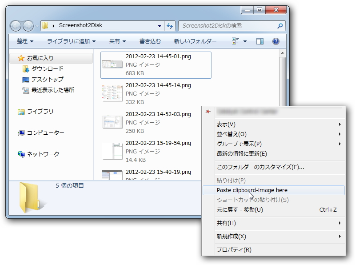Viewport: 355px width, 265px height.
Task: Open グループで表示(P) submenu
Action: (x=274, y=144)
